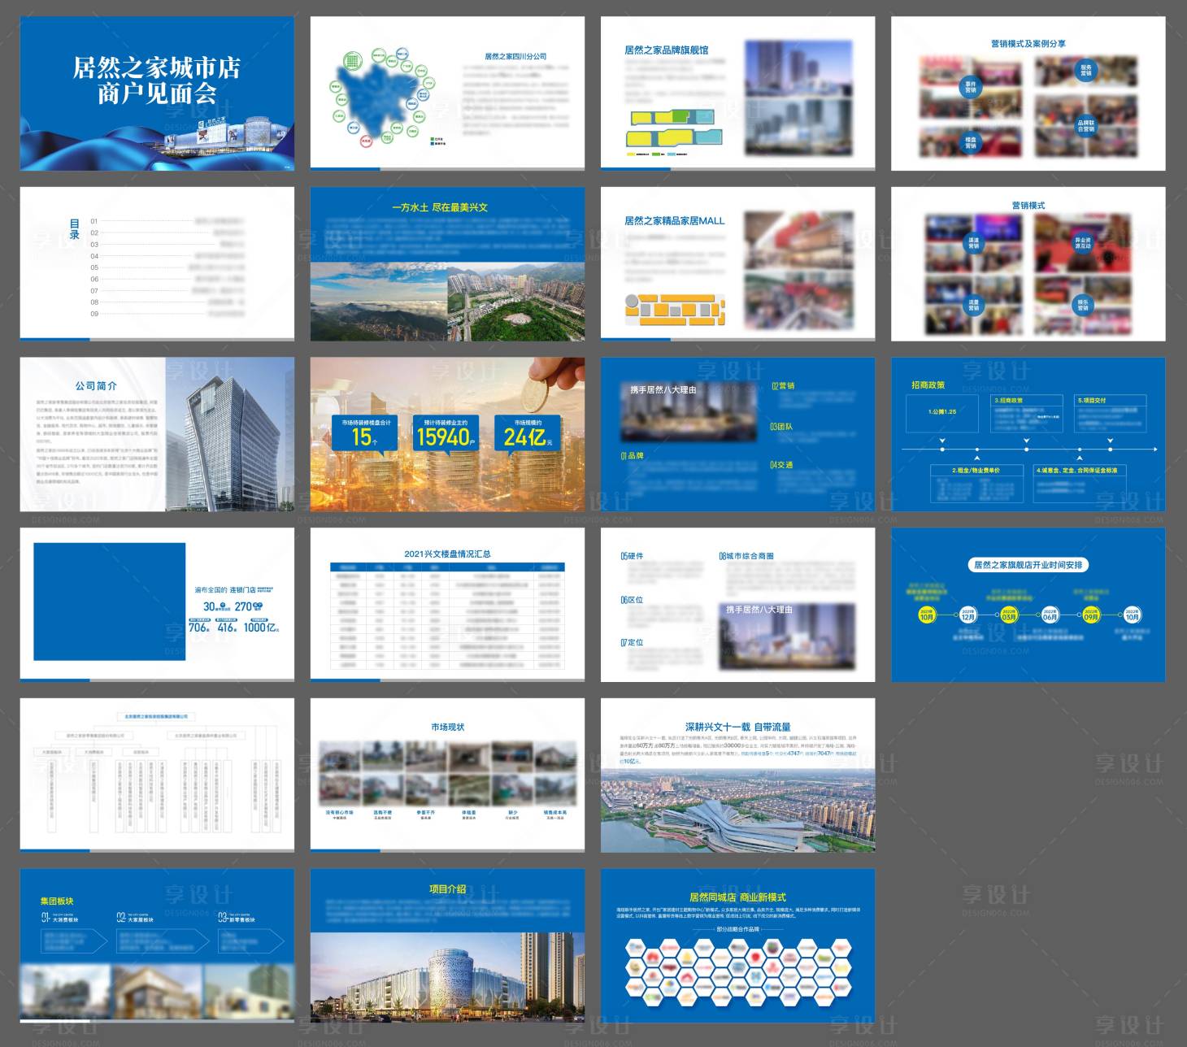This screenshot has height=1047, width=1187.
Task: Open the 一方水土 尽在最美兴文 slide
Action: [447, 264]
